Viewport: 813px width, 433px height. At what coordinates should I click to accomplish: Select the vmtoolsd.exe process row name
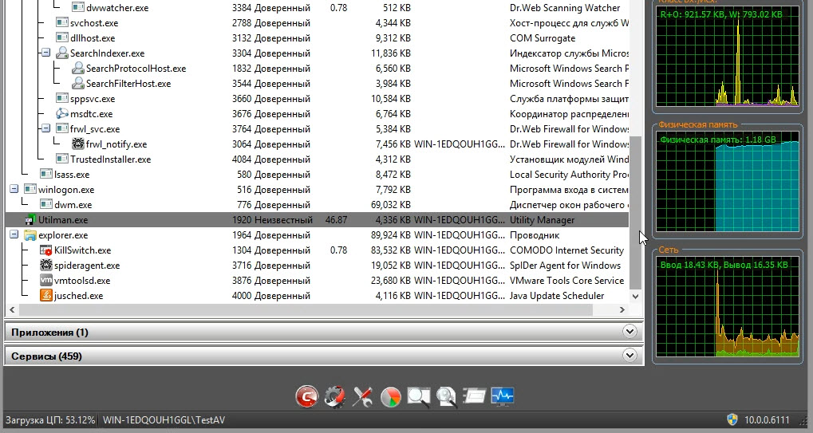tap(82, 281)
